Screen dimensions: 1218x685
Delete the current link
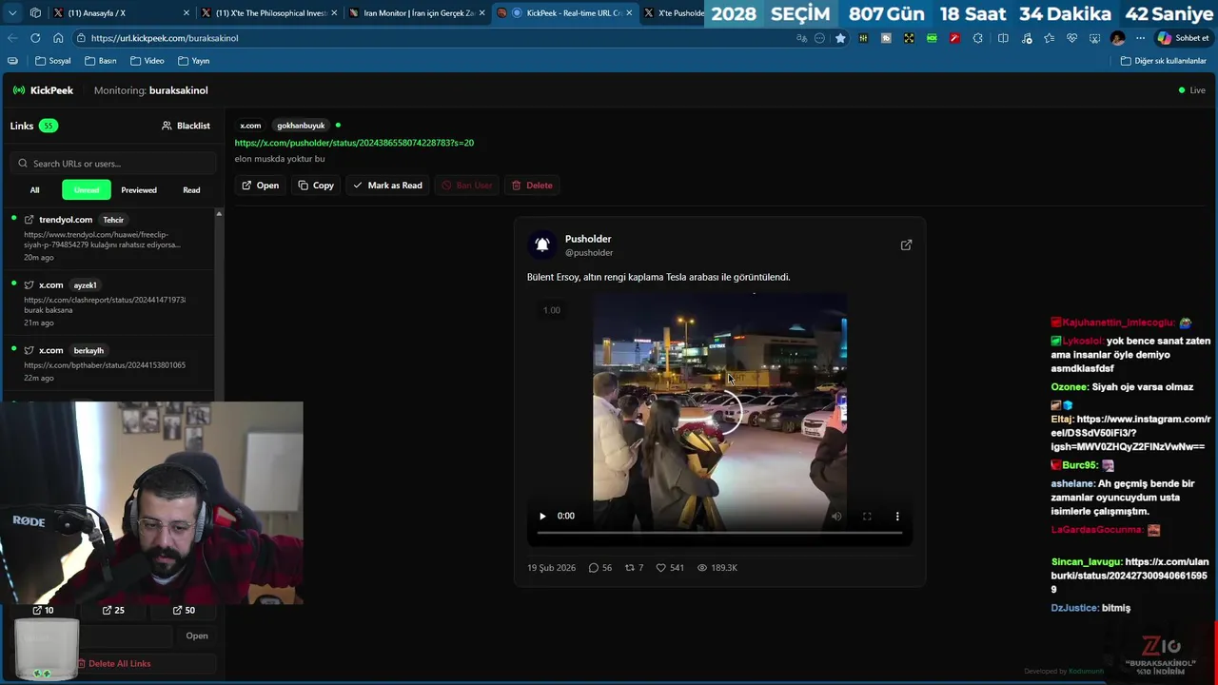pyautogui.click(x=532, y=186)
